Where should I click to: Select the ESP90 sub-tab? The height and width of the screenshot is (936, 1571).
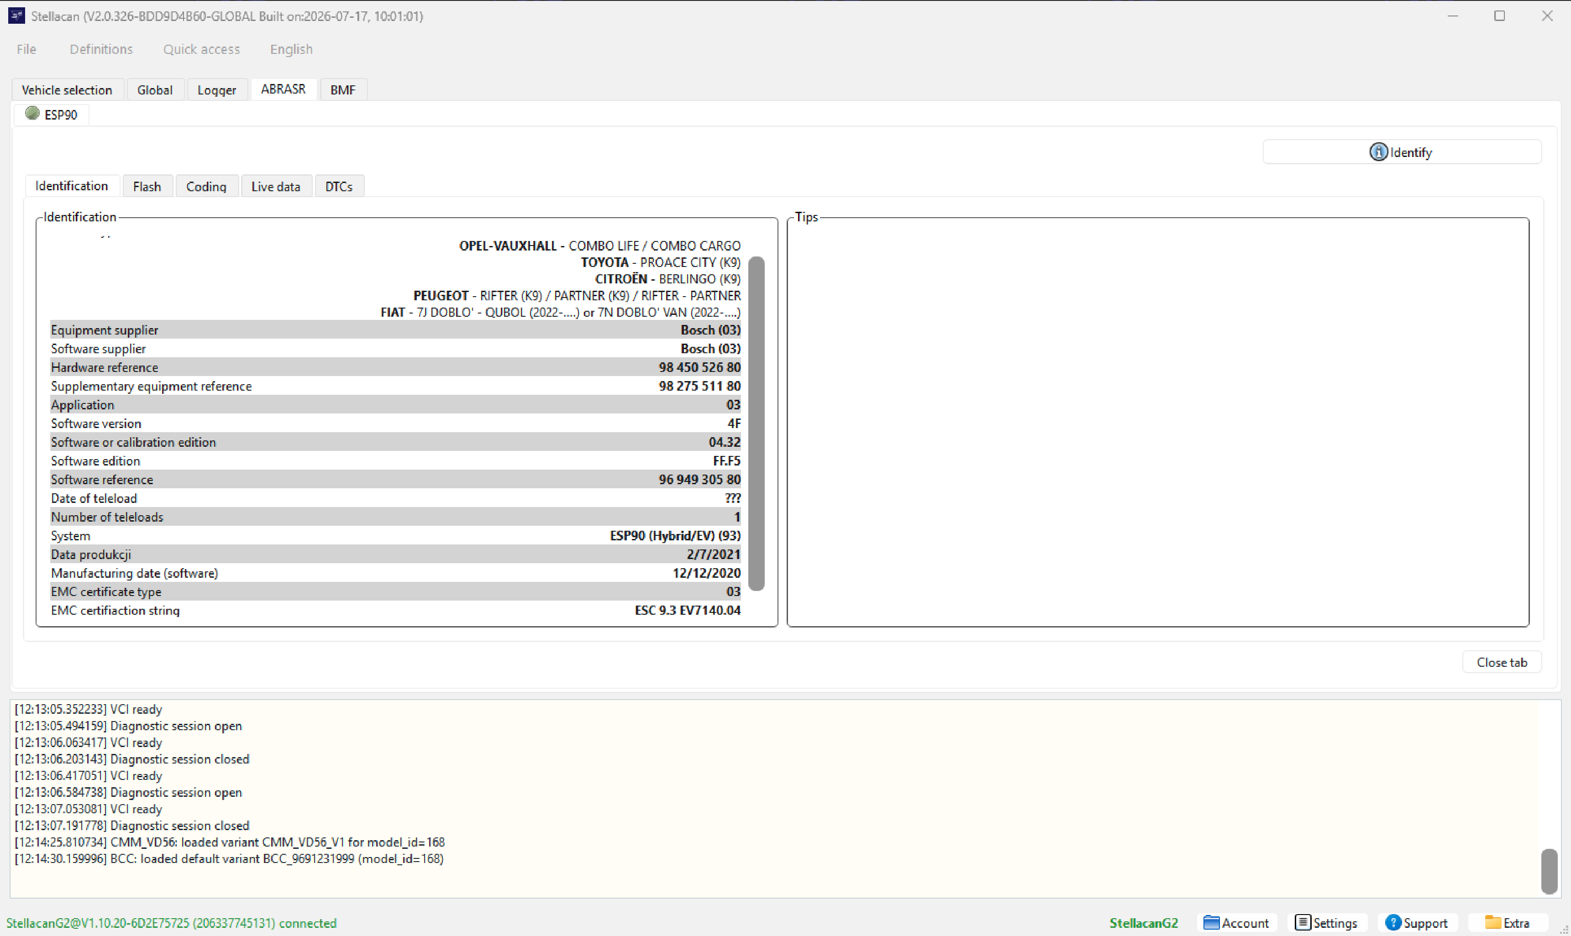(52, 115)
